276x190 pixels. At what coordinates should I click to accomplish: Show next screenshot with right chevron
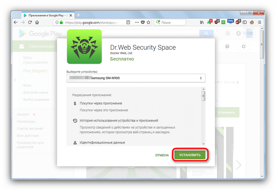238,165
